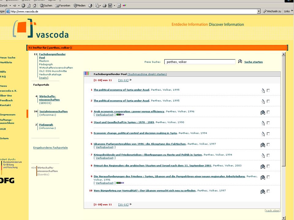
Task: Open the forward button dropdown arrow
Action: point(19,5)
